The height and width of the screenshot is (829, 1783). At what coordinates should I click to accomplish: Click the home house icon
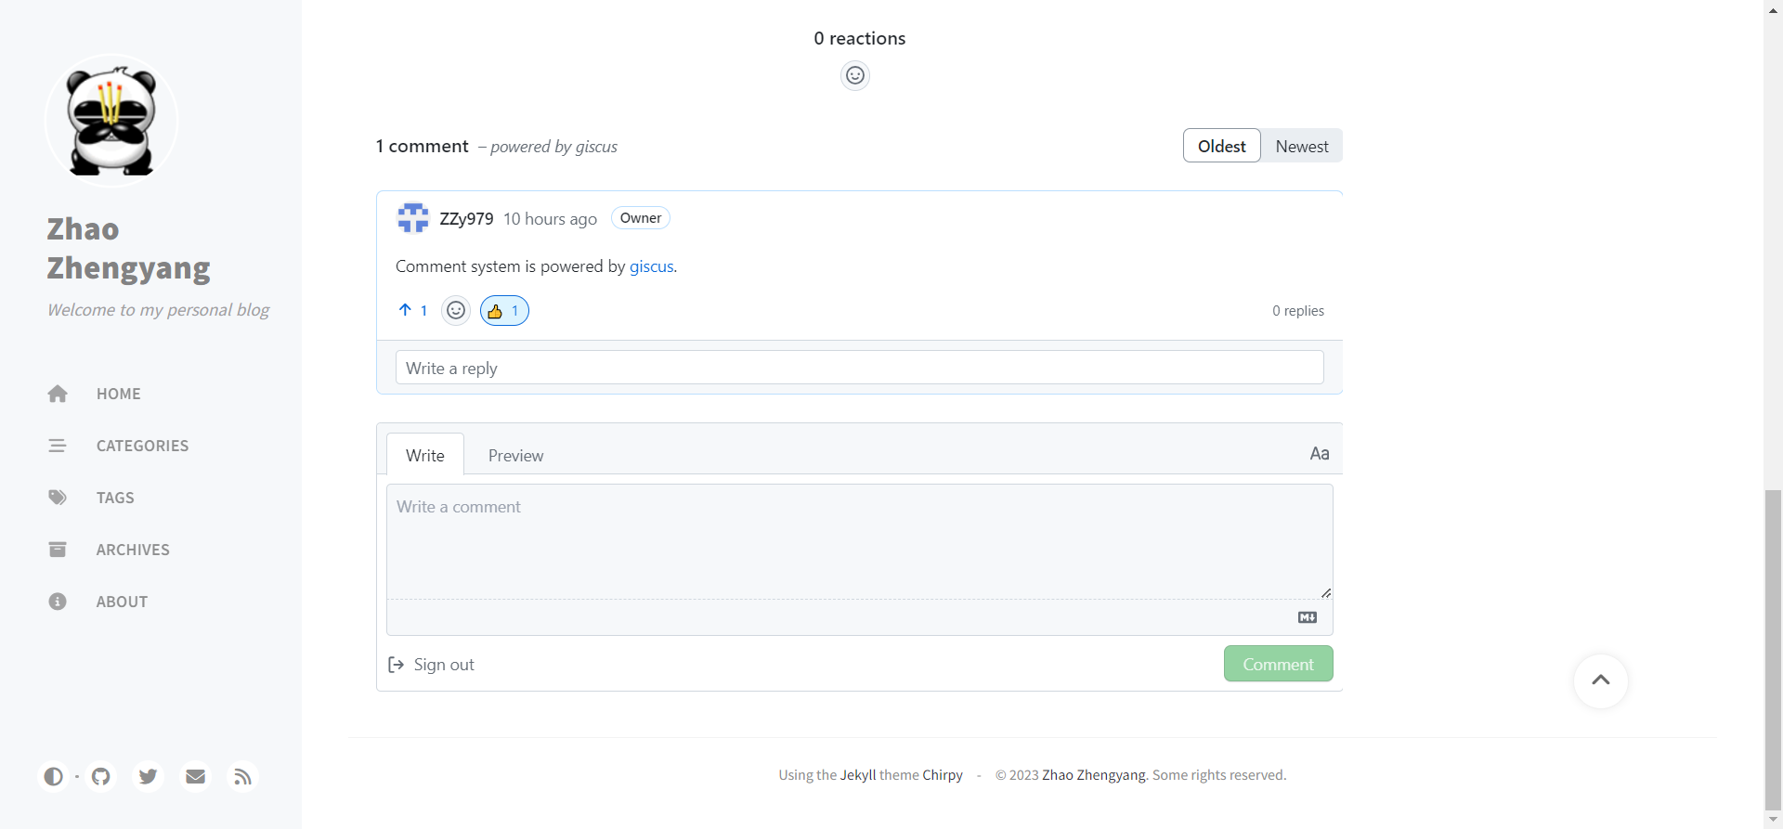(x=58, y=394)
